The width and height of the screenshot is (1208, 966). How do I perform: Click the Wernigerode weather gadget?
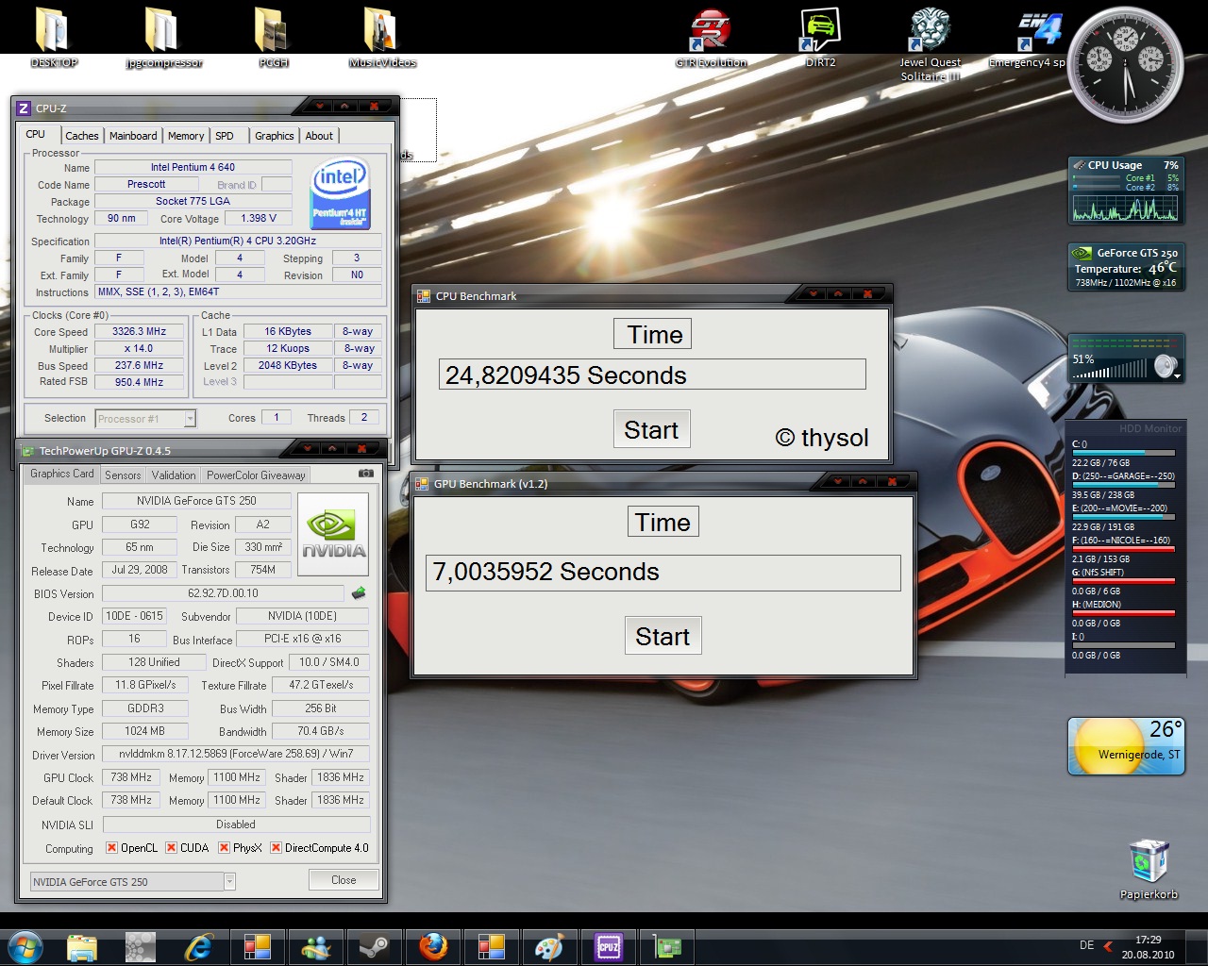[1126, 745]
